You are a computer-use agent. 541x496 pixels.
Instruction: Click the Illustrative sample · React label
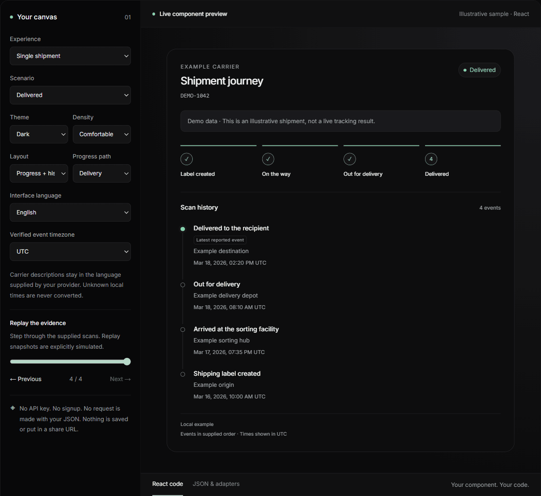coord(494,14)
